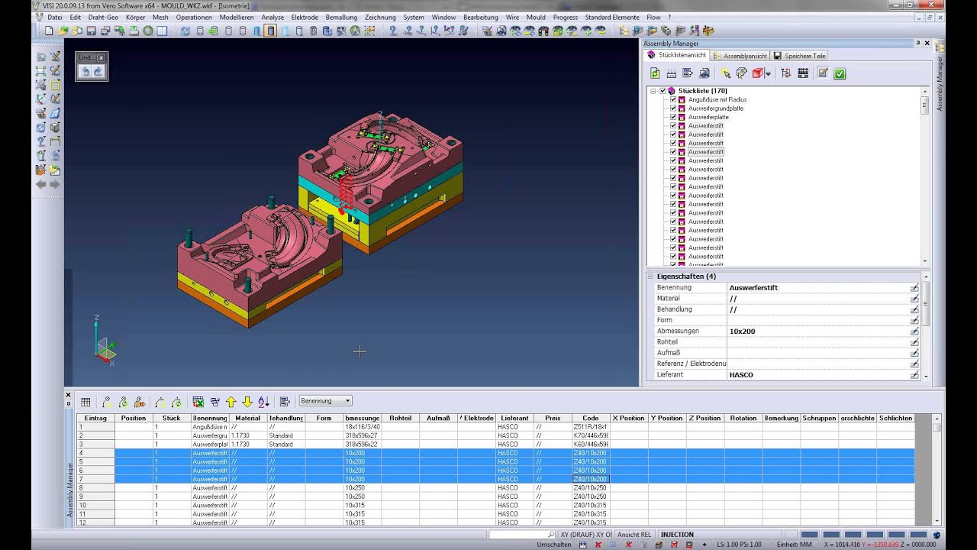Click the grid table icon in bottom toolbar

coord(85,402)
